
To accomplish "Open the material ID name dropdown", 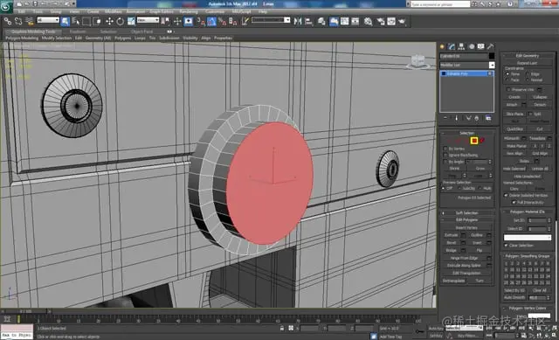I will (x=528, y=237).
